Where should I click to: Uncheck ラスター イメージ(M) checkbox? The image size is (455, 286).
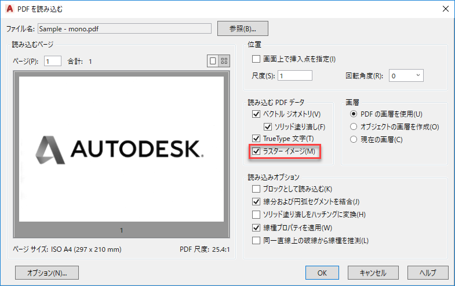(256, 151)
